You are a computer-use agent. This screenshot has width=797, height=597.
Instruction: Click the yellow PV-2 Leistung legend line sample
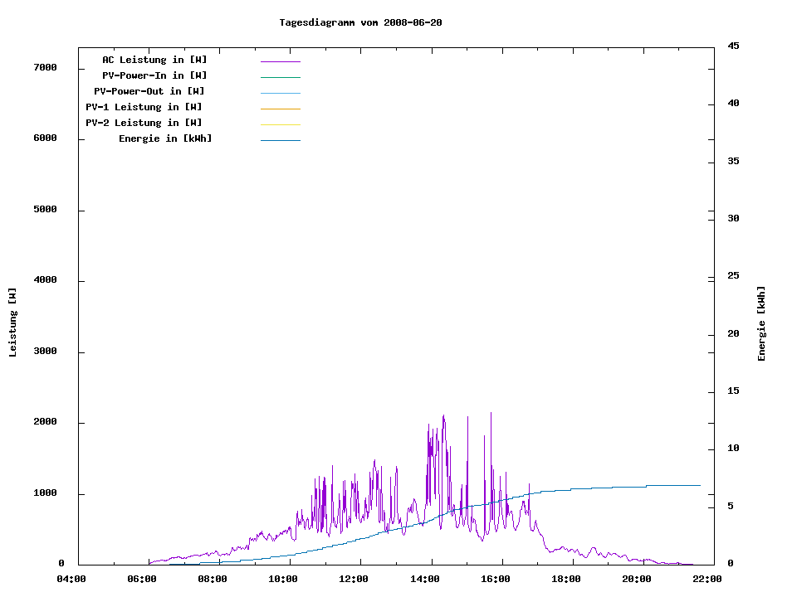(280, 124)
